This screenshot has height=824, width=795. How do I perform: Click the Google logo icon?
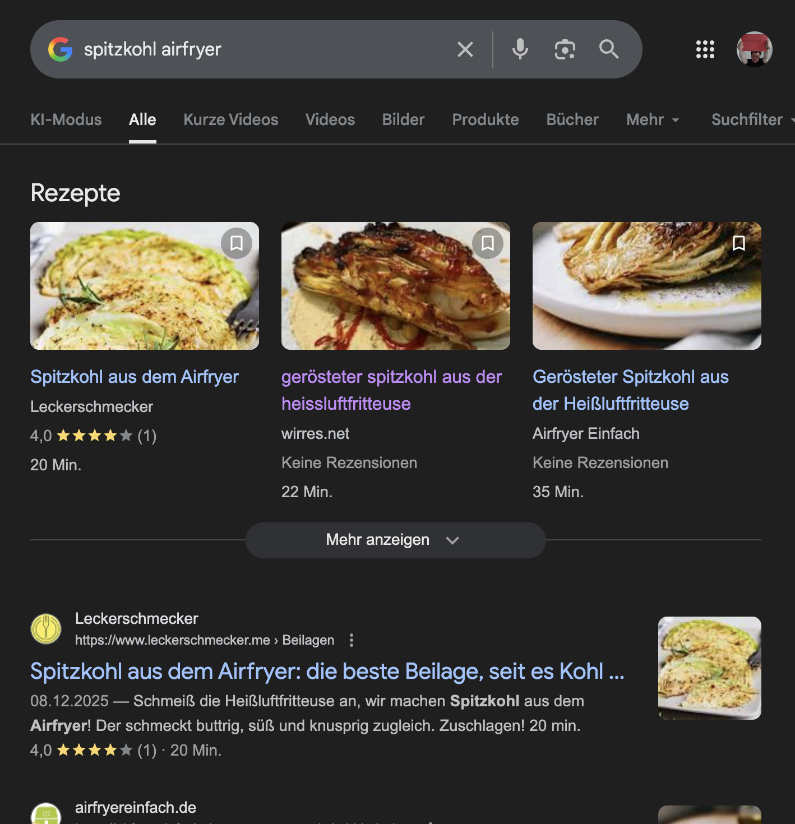[61, 49]
